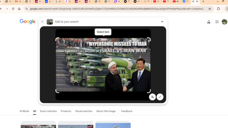This screenshot has width=228, height=128.
Task: Open the second result card thumbnail
Action: pos(76,125)
